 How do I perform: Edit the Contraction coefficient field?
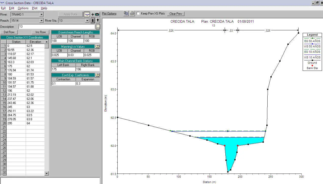(x=63, y=83)
